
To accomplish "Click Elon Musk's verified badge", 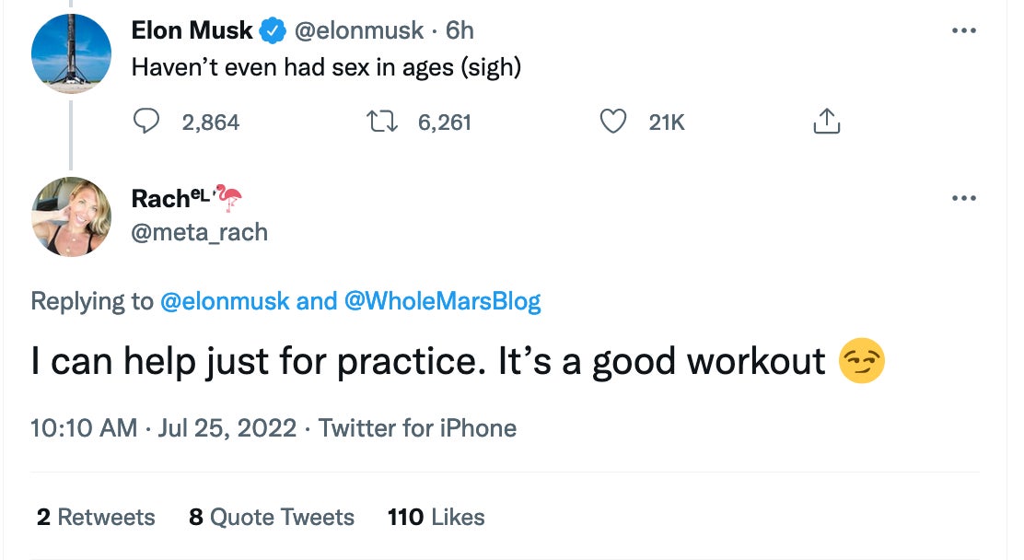I will [270, 30].
